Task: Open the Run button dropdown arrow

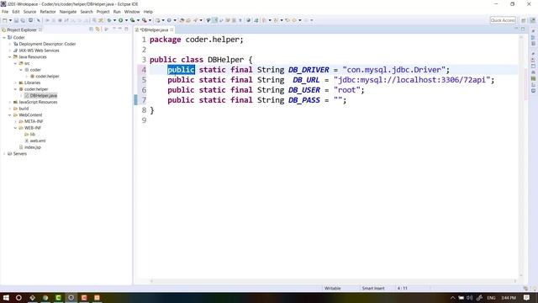Action: click(126, 20)
